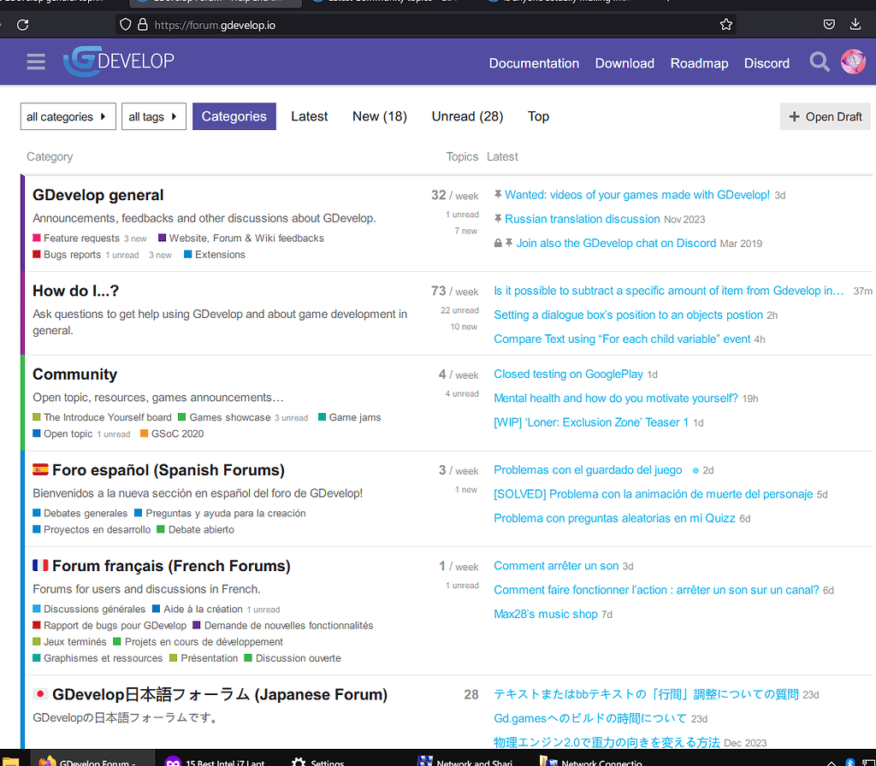Open the all categories filter dropdown
Viewport: 876px width, 766px height.
coord(68,116)
